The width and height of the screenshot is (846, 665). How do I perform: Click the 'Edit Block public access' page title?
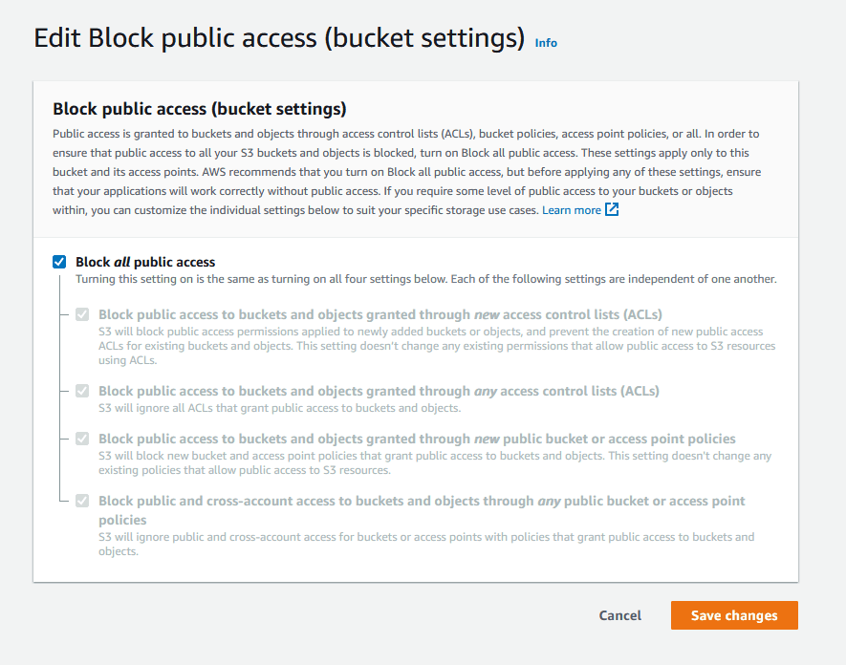[x=279, y=38]
